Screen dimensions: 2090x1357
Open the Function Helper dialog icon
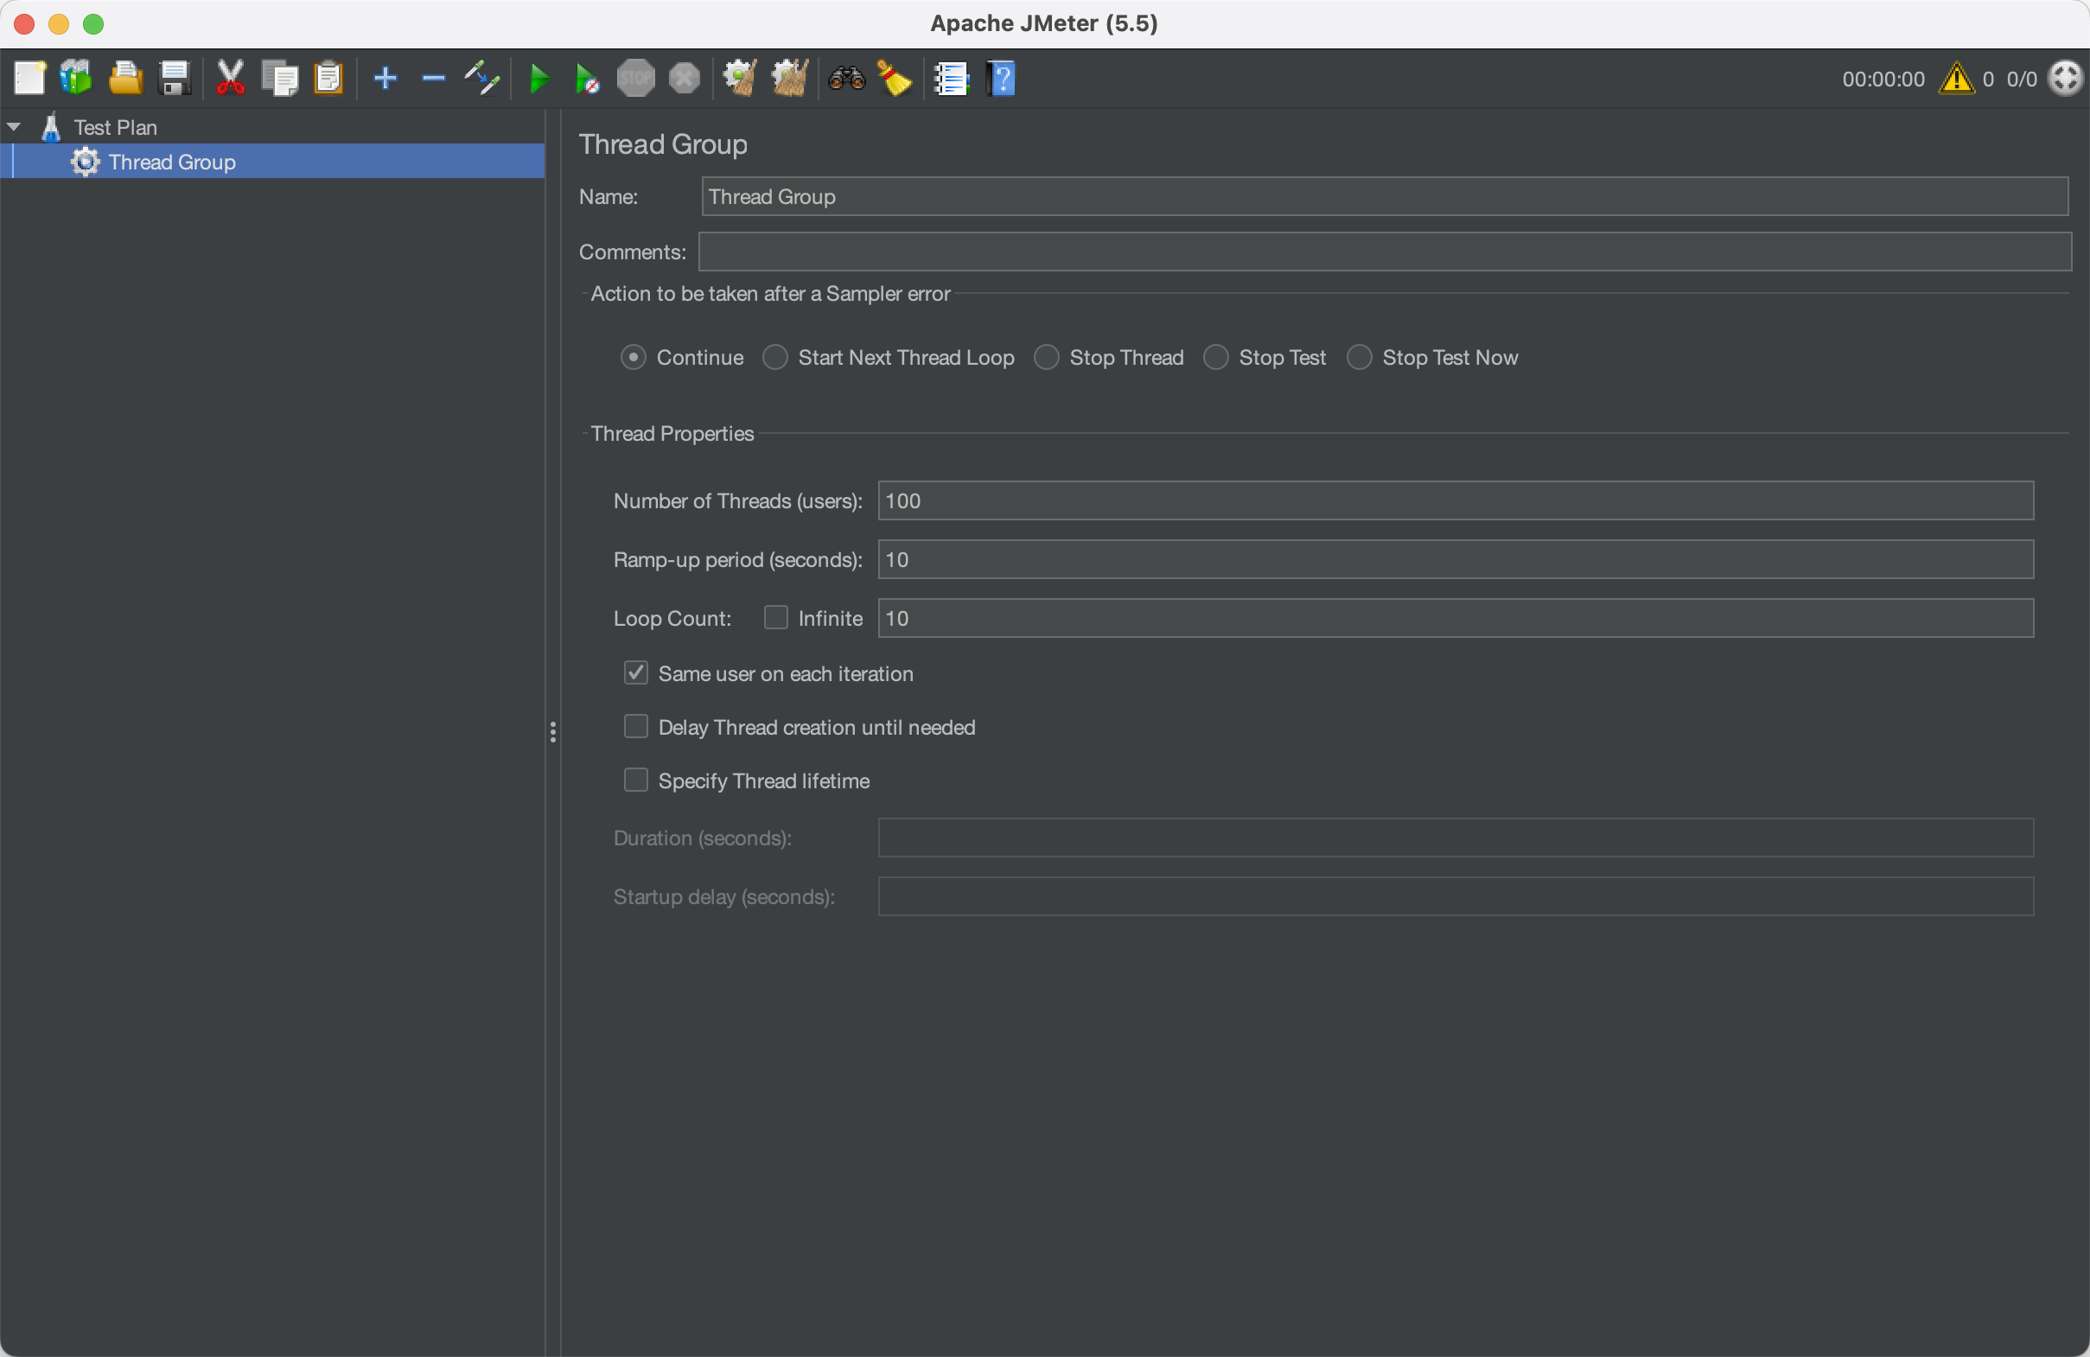coord(951,78)
